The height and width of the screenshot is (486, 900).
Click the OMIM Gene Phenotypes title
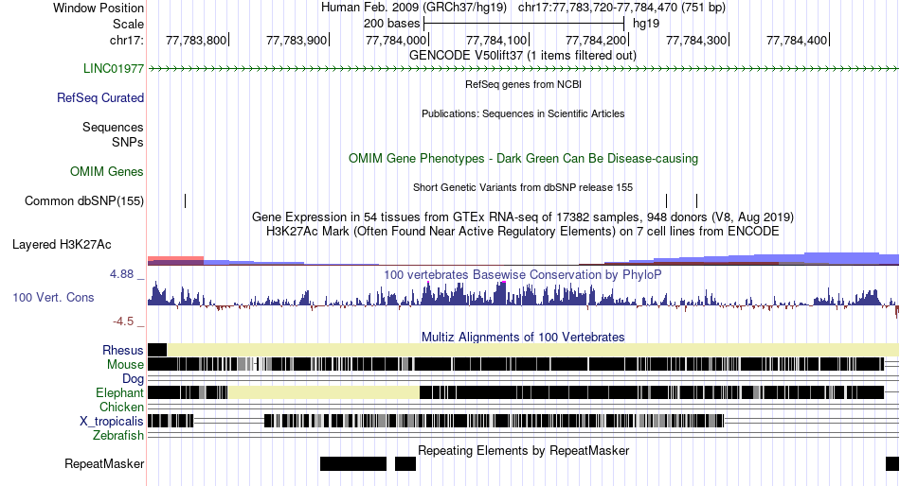point(524,158)
